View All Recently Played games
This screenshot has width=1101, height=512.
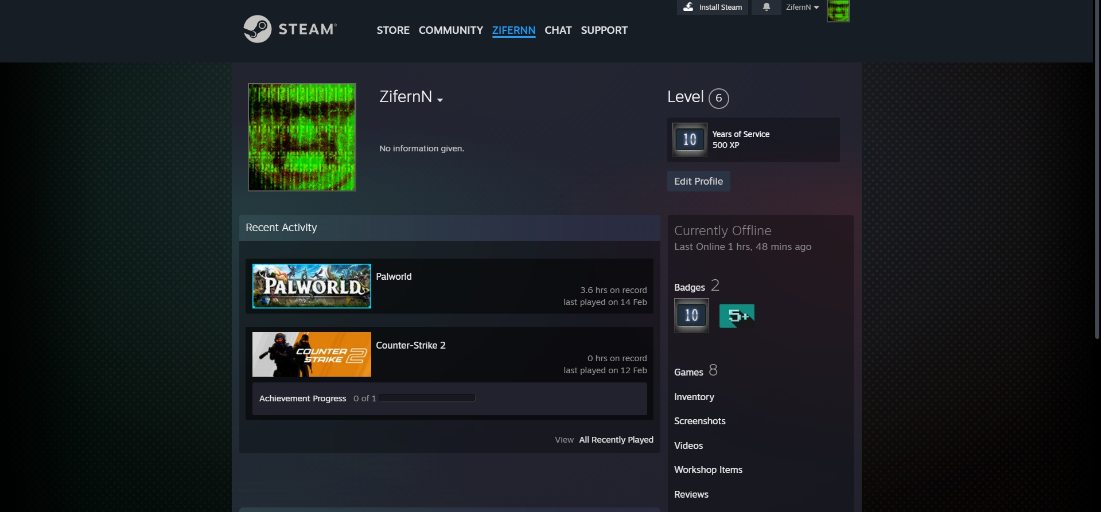point(616,440)
